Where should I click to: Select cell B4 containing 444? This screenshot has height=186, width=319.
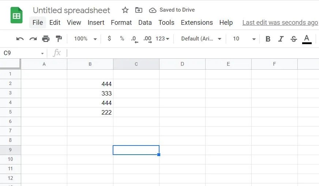point(90,103)
